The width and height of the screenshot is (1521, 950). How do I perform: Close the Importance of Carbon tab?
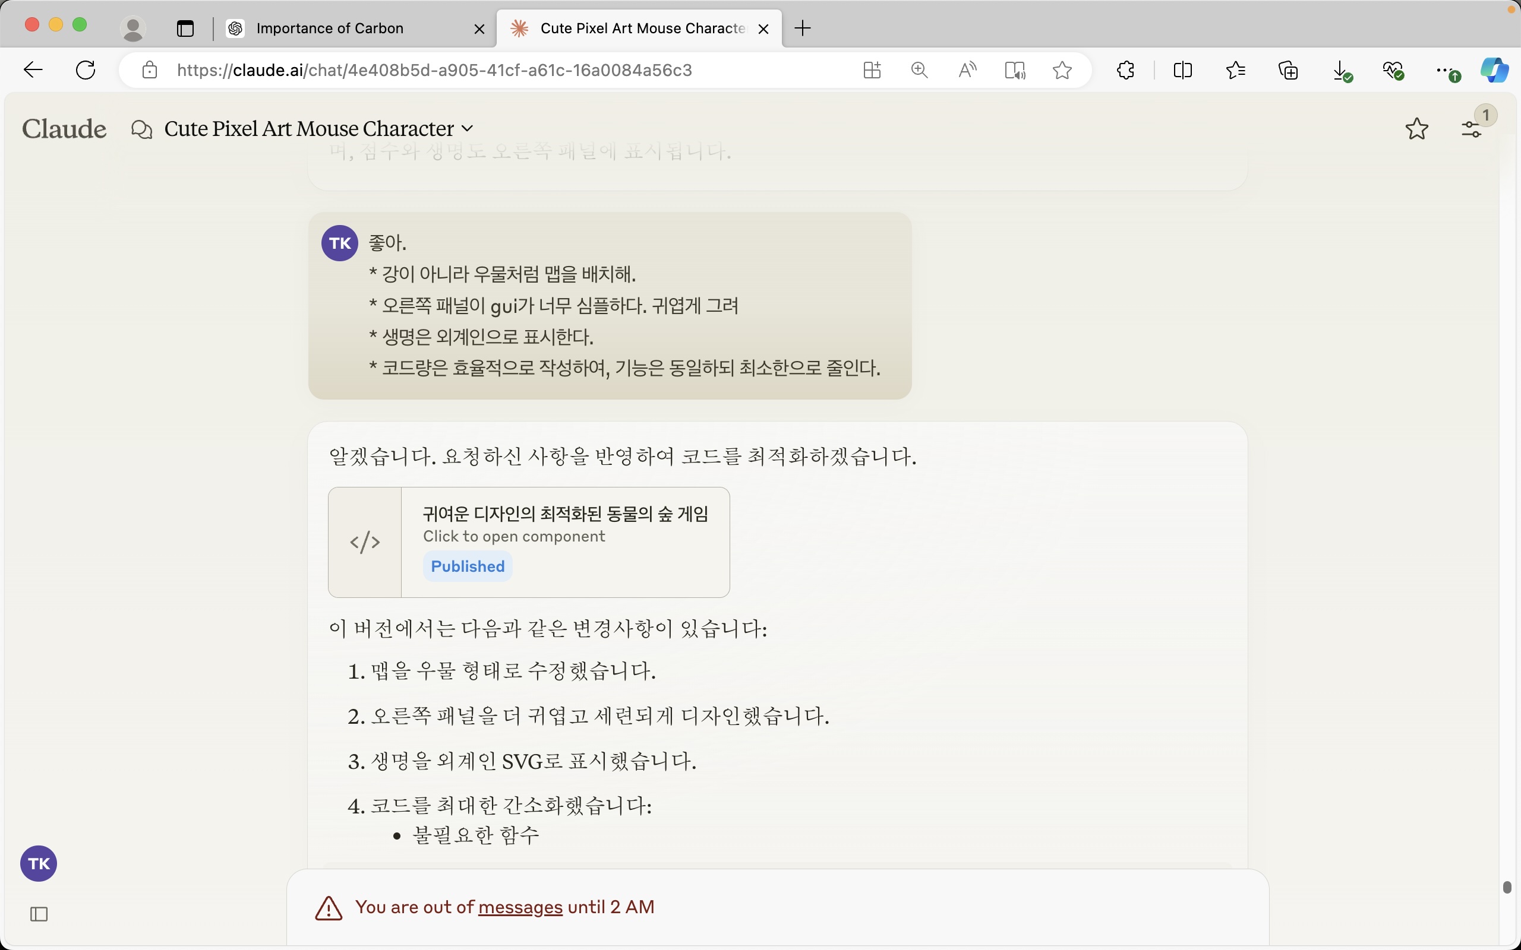coord(479,29)
